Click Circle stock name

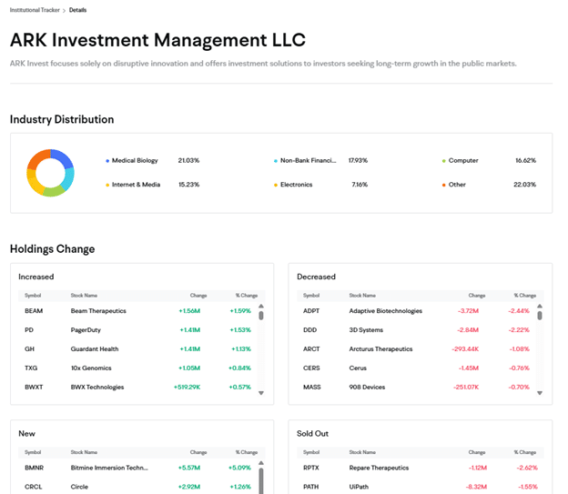coord(79,487)
